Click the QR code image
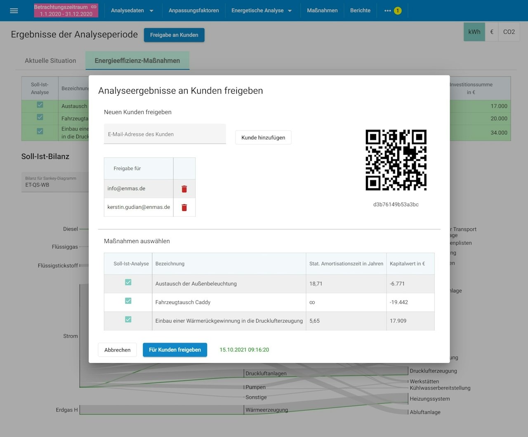The height and width of the screenshot is (437, 528). (x=396, y=160)
